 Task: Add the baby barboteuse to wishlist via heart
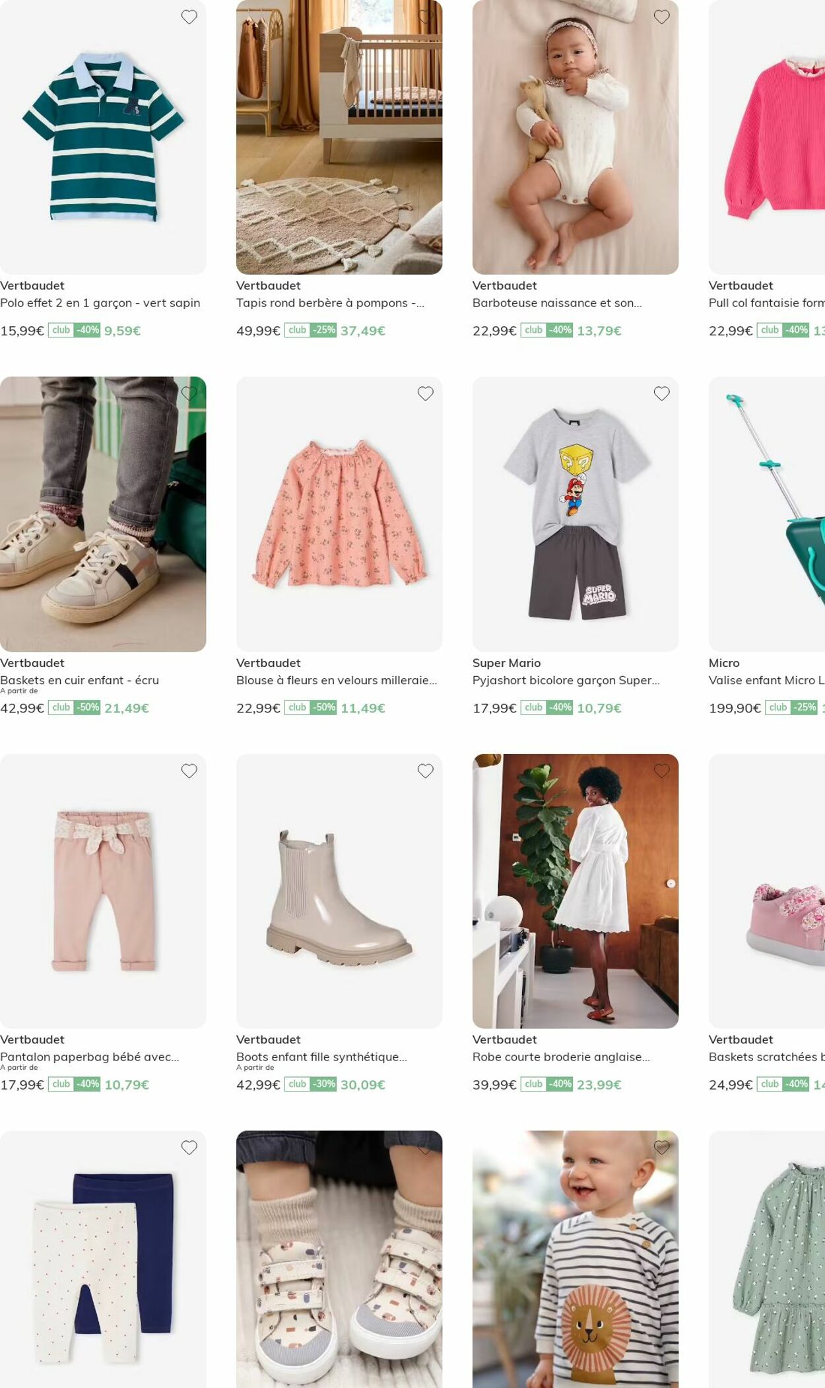[662, 17]
